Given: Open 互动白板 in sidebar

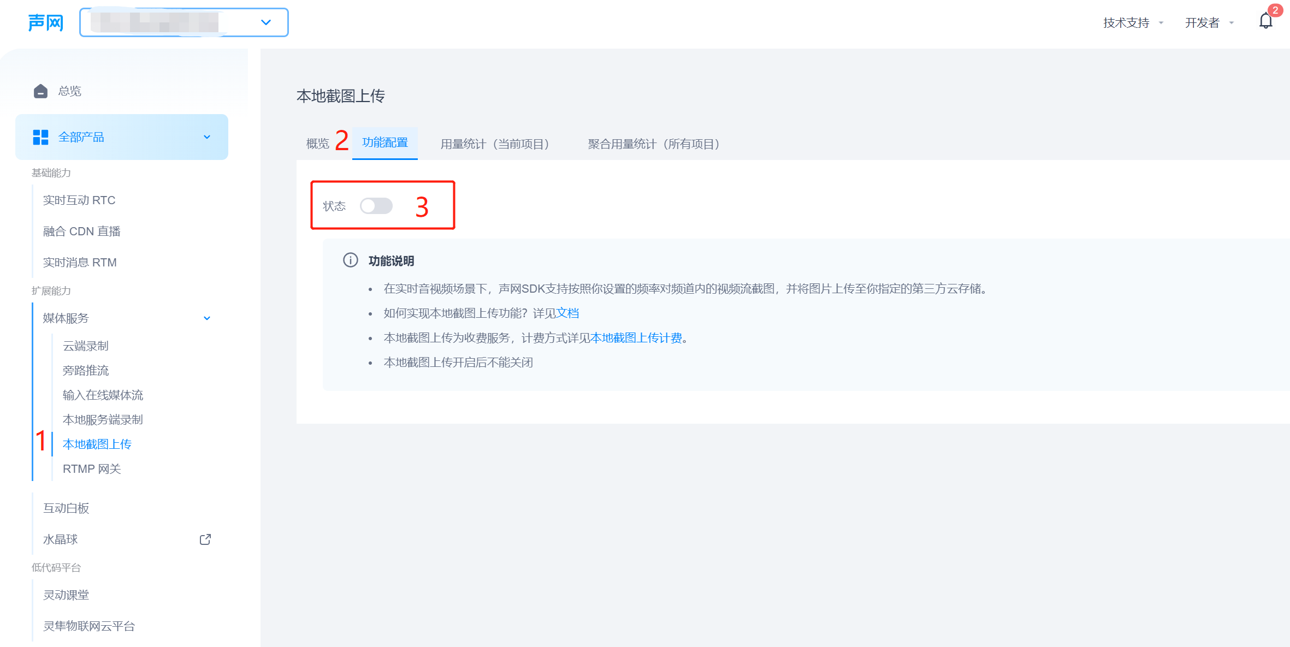Looking at the screenshot, I should point(66,508).
